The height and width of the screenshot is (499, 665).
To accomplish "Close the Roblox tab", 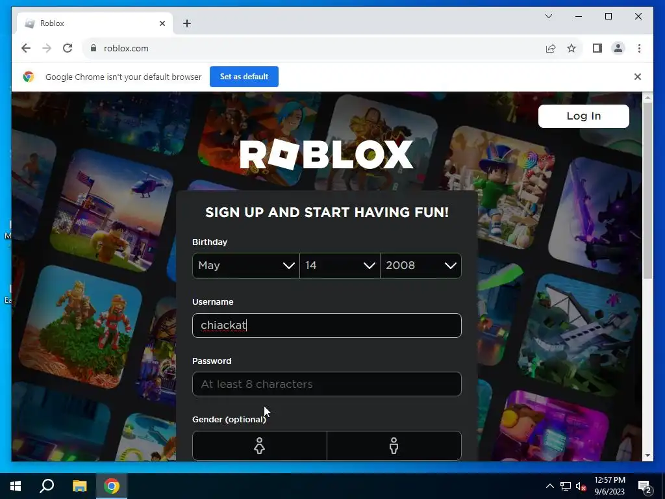I will 162,23.
